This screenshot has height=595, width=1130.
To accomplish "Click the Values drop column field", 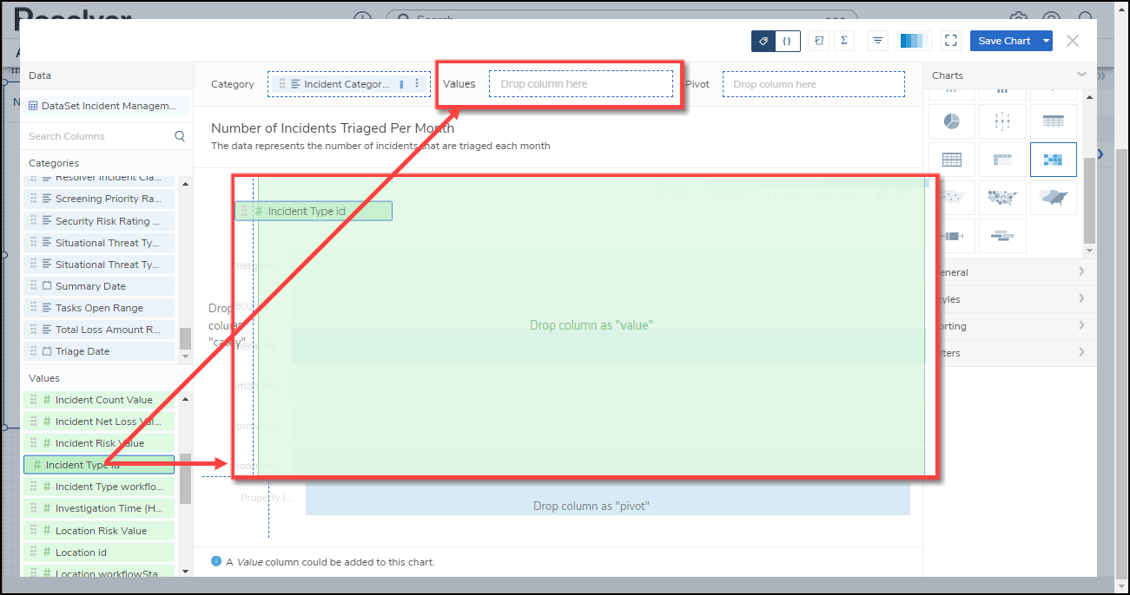I will pos(581,84).
